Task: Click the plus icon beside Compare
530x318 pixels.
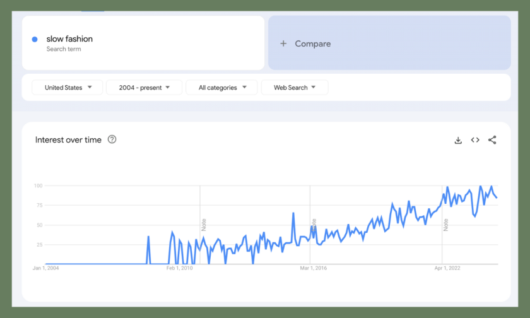Action: (x=283, y=44)
